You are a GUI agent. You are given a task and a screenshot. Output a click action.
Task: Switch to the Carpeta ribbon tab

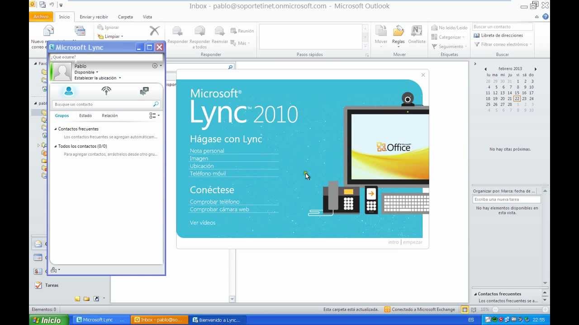125,17
